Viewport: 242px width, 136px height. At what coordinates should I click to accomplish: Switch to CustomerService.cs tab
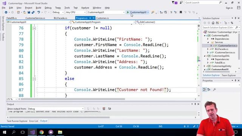click(x=35, y=18)
